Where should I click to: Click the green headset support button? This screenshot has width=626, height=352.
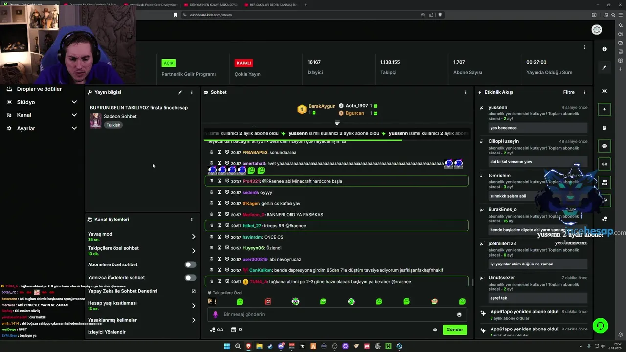(x=600, y=325)
